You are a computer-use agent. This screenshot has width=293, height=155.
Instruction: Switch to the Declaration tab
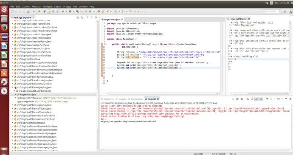pos(136,99)
